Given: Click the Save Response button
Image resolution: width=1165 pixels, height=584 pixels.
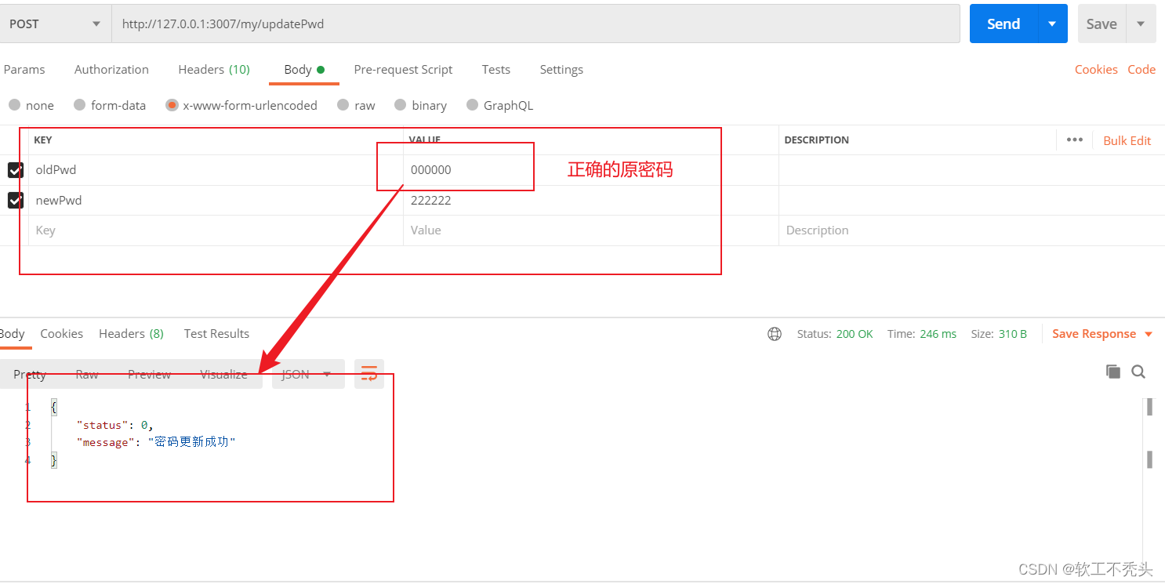Looking at the screenshot, I should click(x=1094, y=334).
